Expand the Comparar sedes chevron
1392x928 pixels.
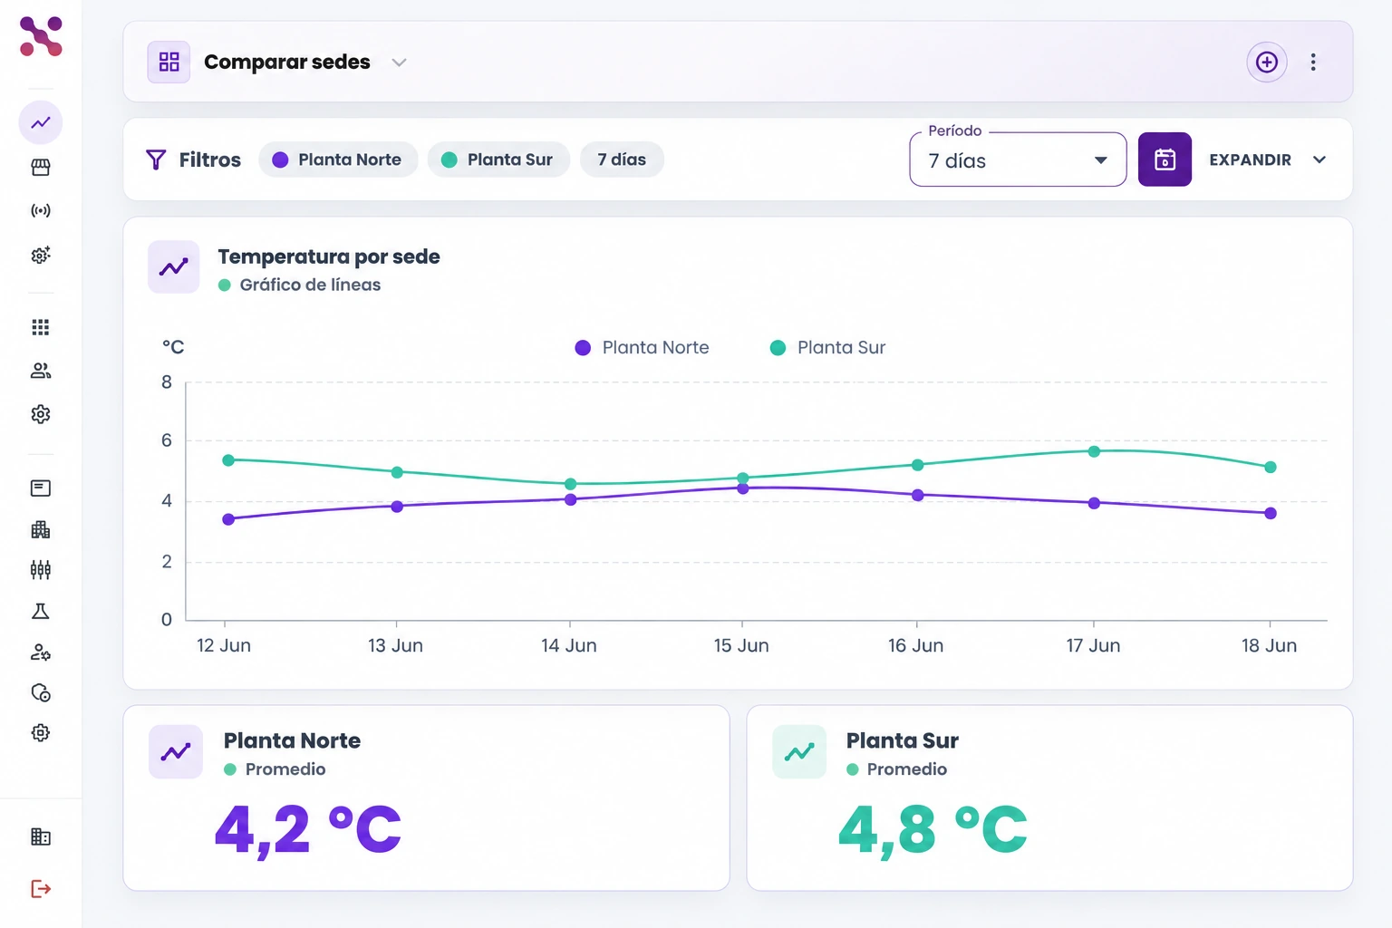tap(399, 63)
